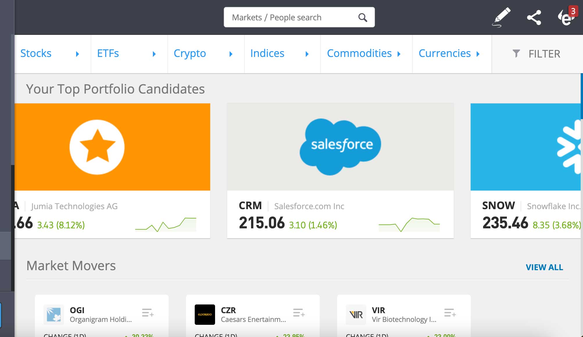This screenshot has height=337, width=583.
Task: Click the VIR ticker label
Action: click(x=378, y=310)
